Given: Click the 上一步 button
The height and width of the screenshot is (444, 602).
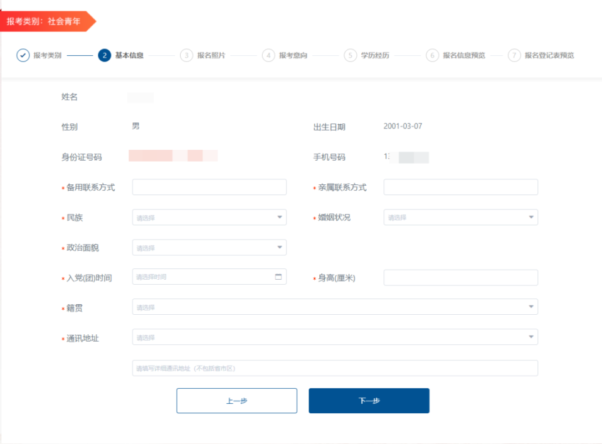Looking at the screenshot, I should [x=237, y=400].
